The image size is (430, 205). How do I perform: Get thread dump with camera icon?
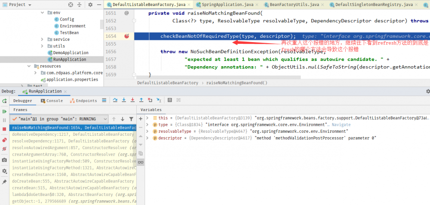[x=4, y=160]
